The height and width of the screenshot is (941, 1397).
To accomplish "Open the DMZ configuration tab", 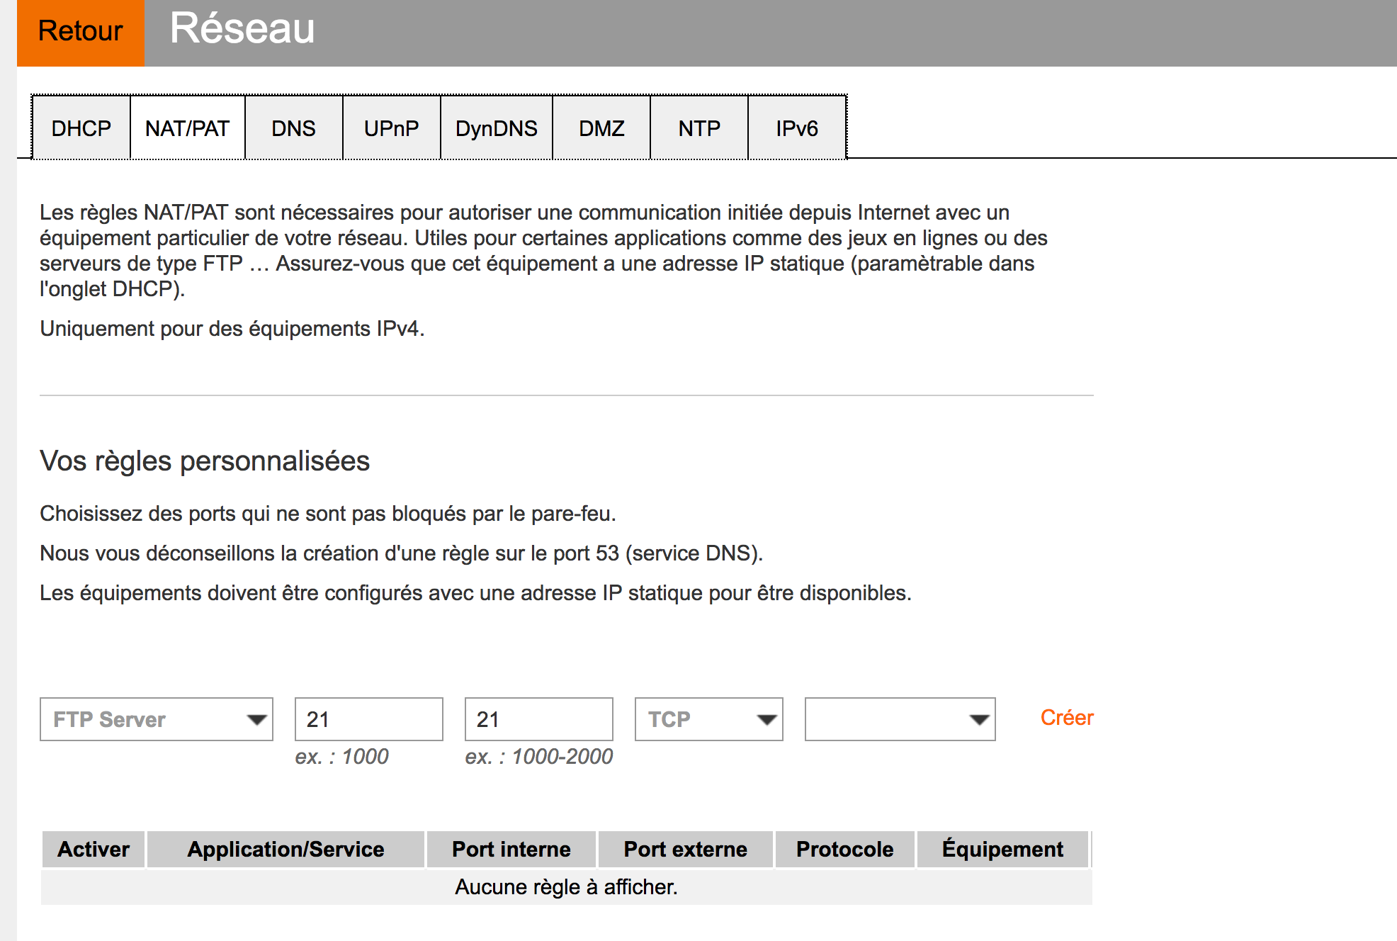I will tap(601, 128).
